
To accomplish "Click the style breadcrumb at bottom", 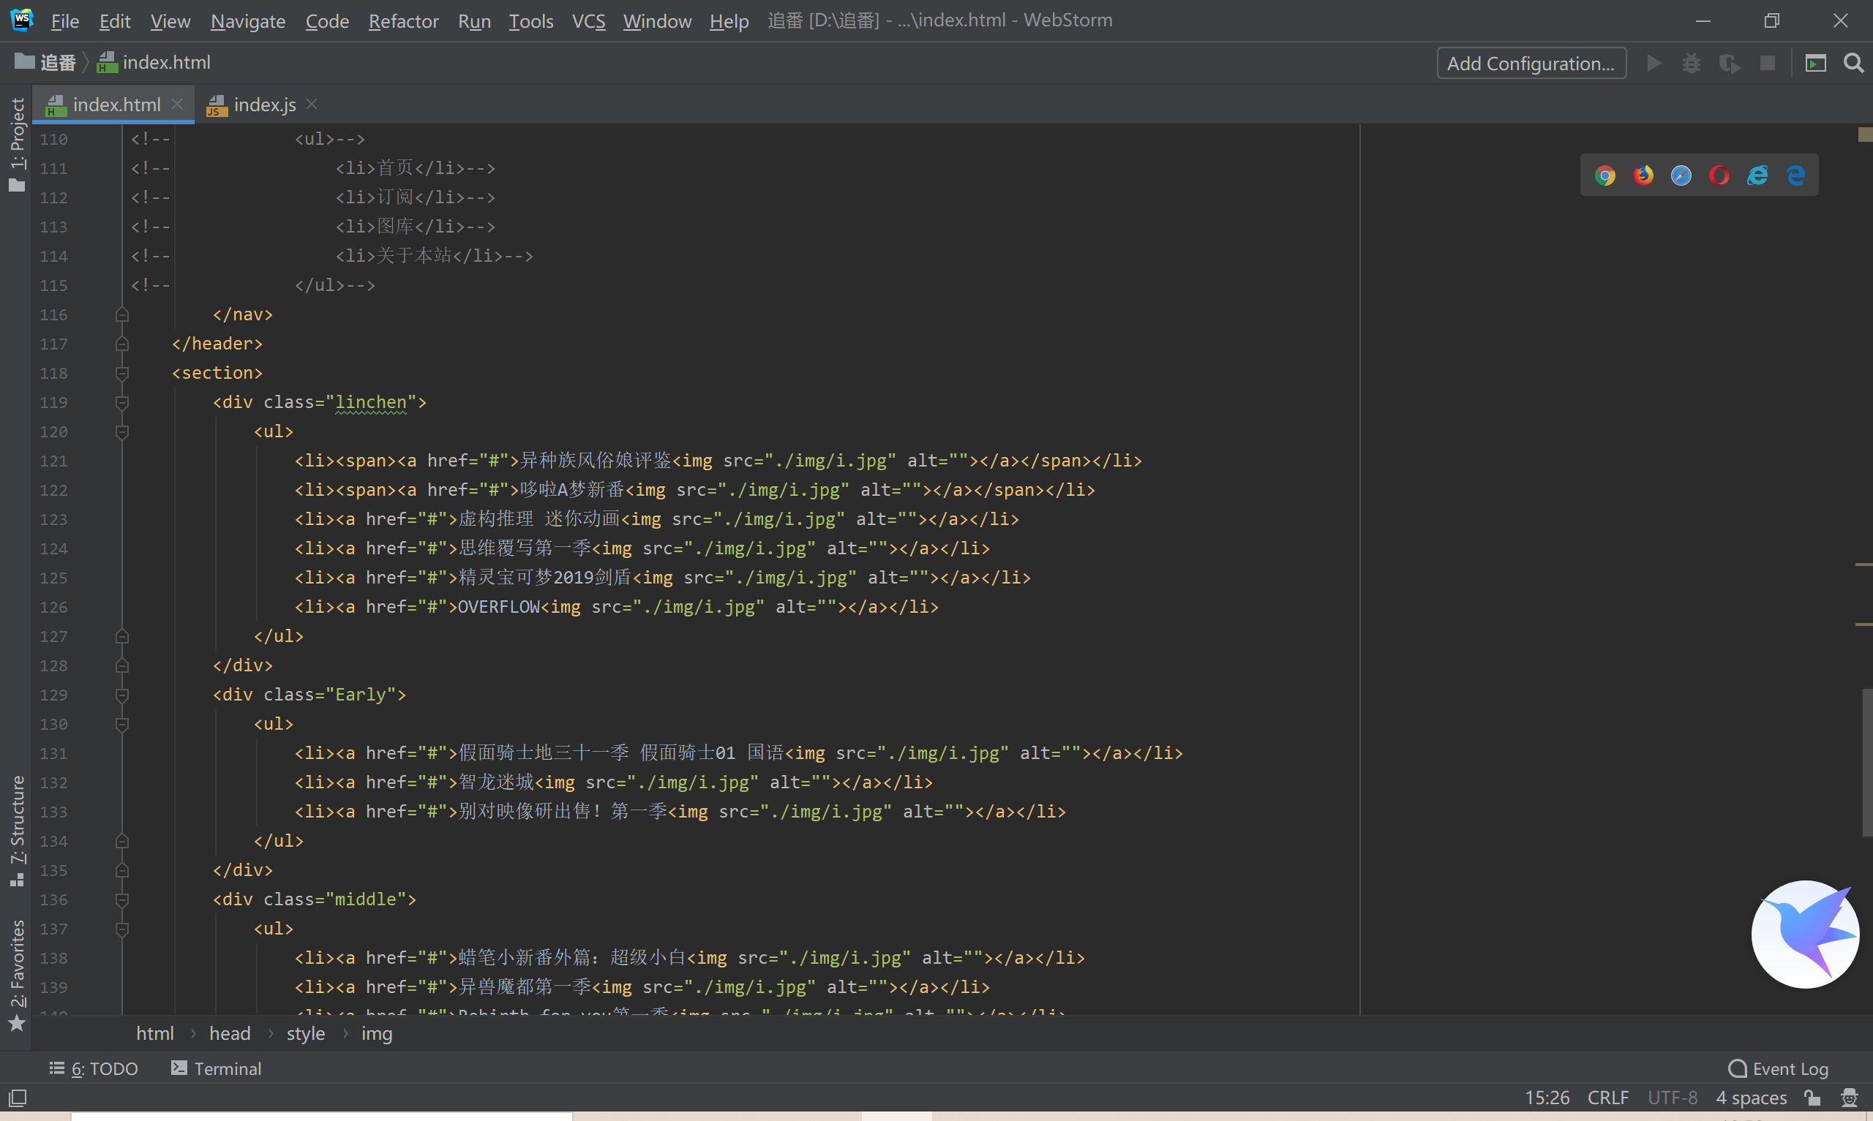I will [305, 1033].
